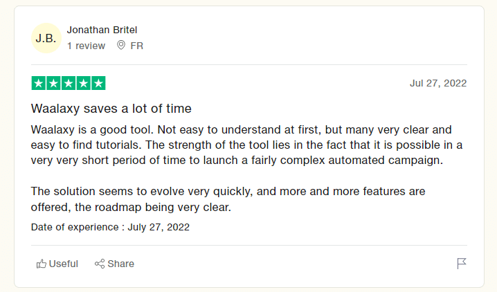Click the J.B. avatar circle
This screenshot has height=292, width=497.
(x=46, y=38)
